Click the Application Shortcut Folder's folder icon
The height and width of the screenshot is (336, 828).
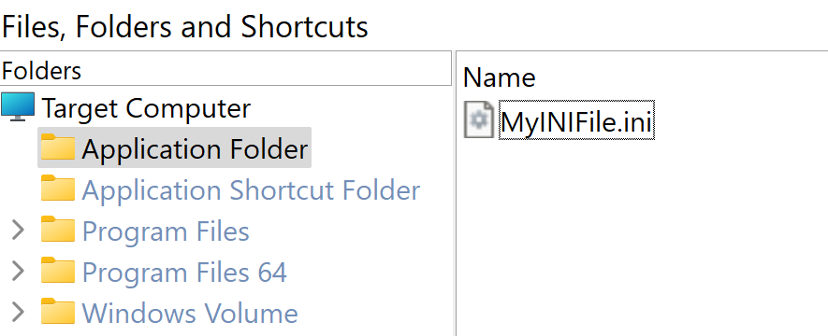(58, 188)
